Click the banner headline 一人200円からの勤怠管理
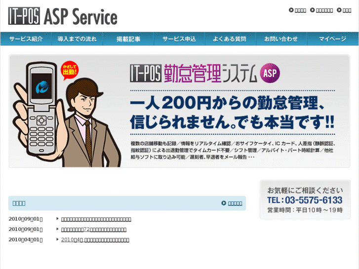Viewport: 359px width, 269px height. pyautogui.click(x=227, y=103)
